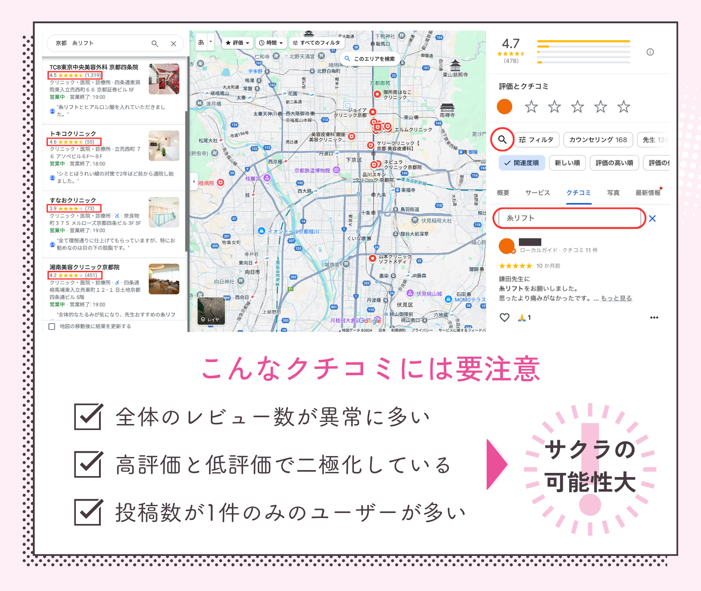Open the rating info icon next to 4.7
This screenshot has height=591, width=701.
tap(650, 52)
